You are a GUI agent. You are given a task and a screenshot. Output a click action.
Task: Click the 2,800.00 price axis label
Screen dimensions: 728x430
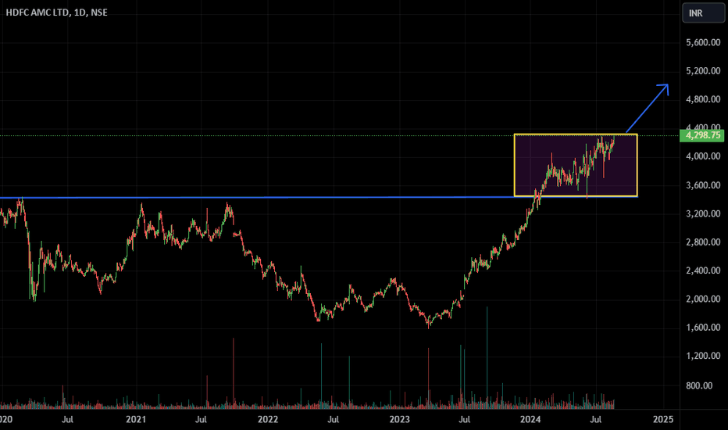pyautogui.click(x=703, y=242)
